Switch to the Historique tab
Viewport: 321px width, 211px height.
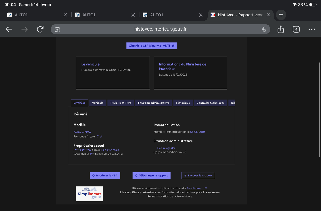pyautogui.click(x=183, y=103)
